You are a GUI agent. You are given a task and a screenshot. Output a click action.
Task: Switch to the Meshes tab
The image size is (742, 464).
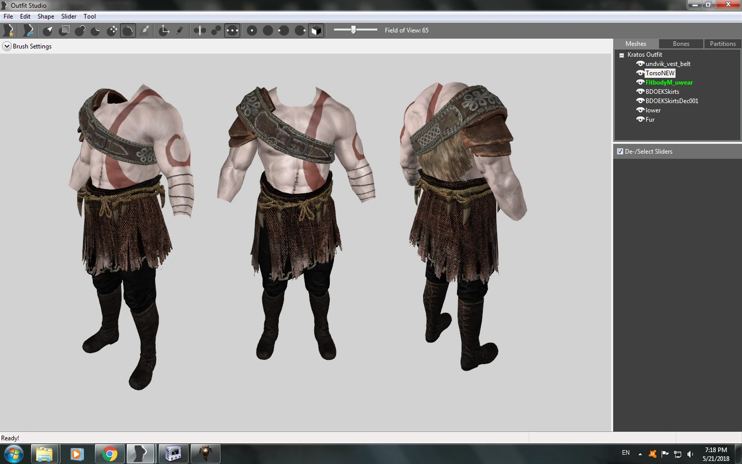[636, 44]
